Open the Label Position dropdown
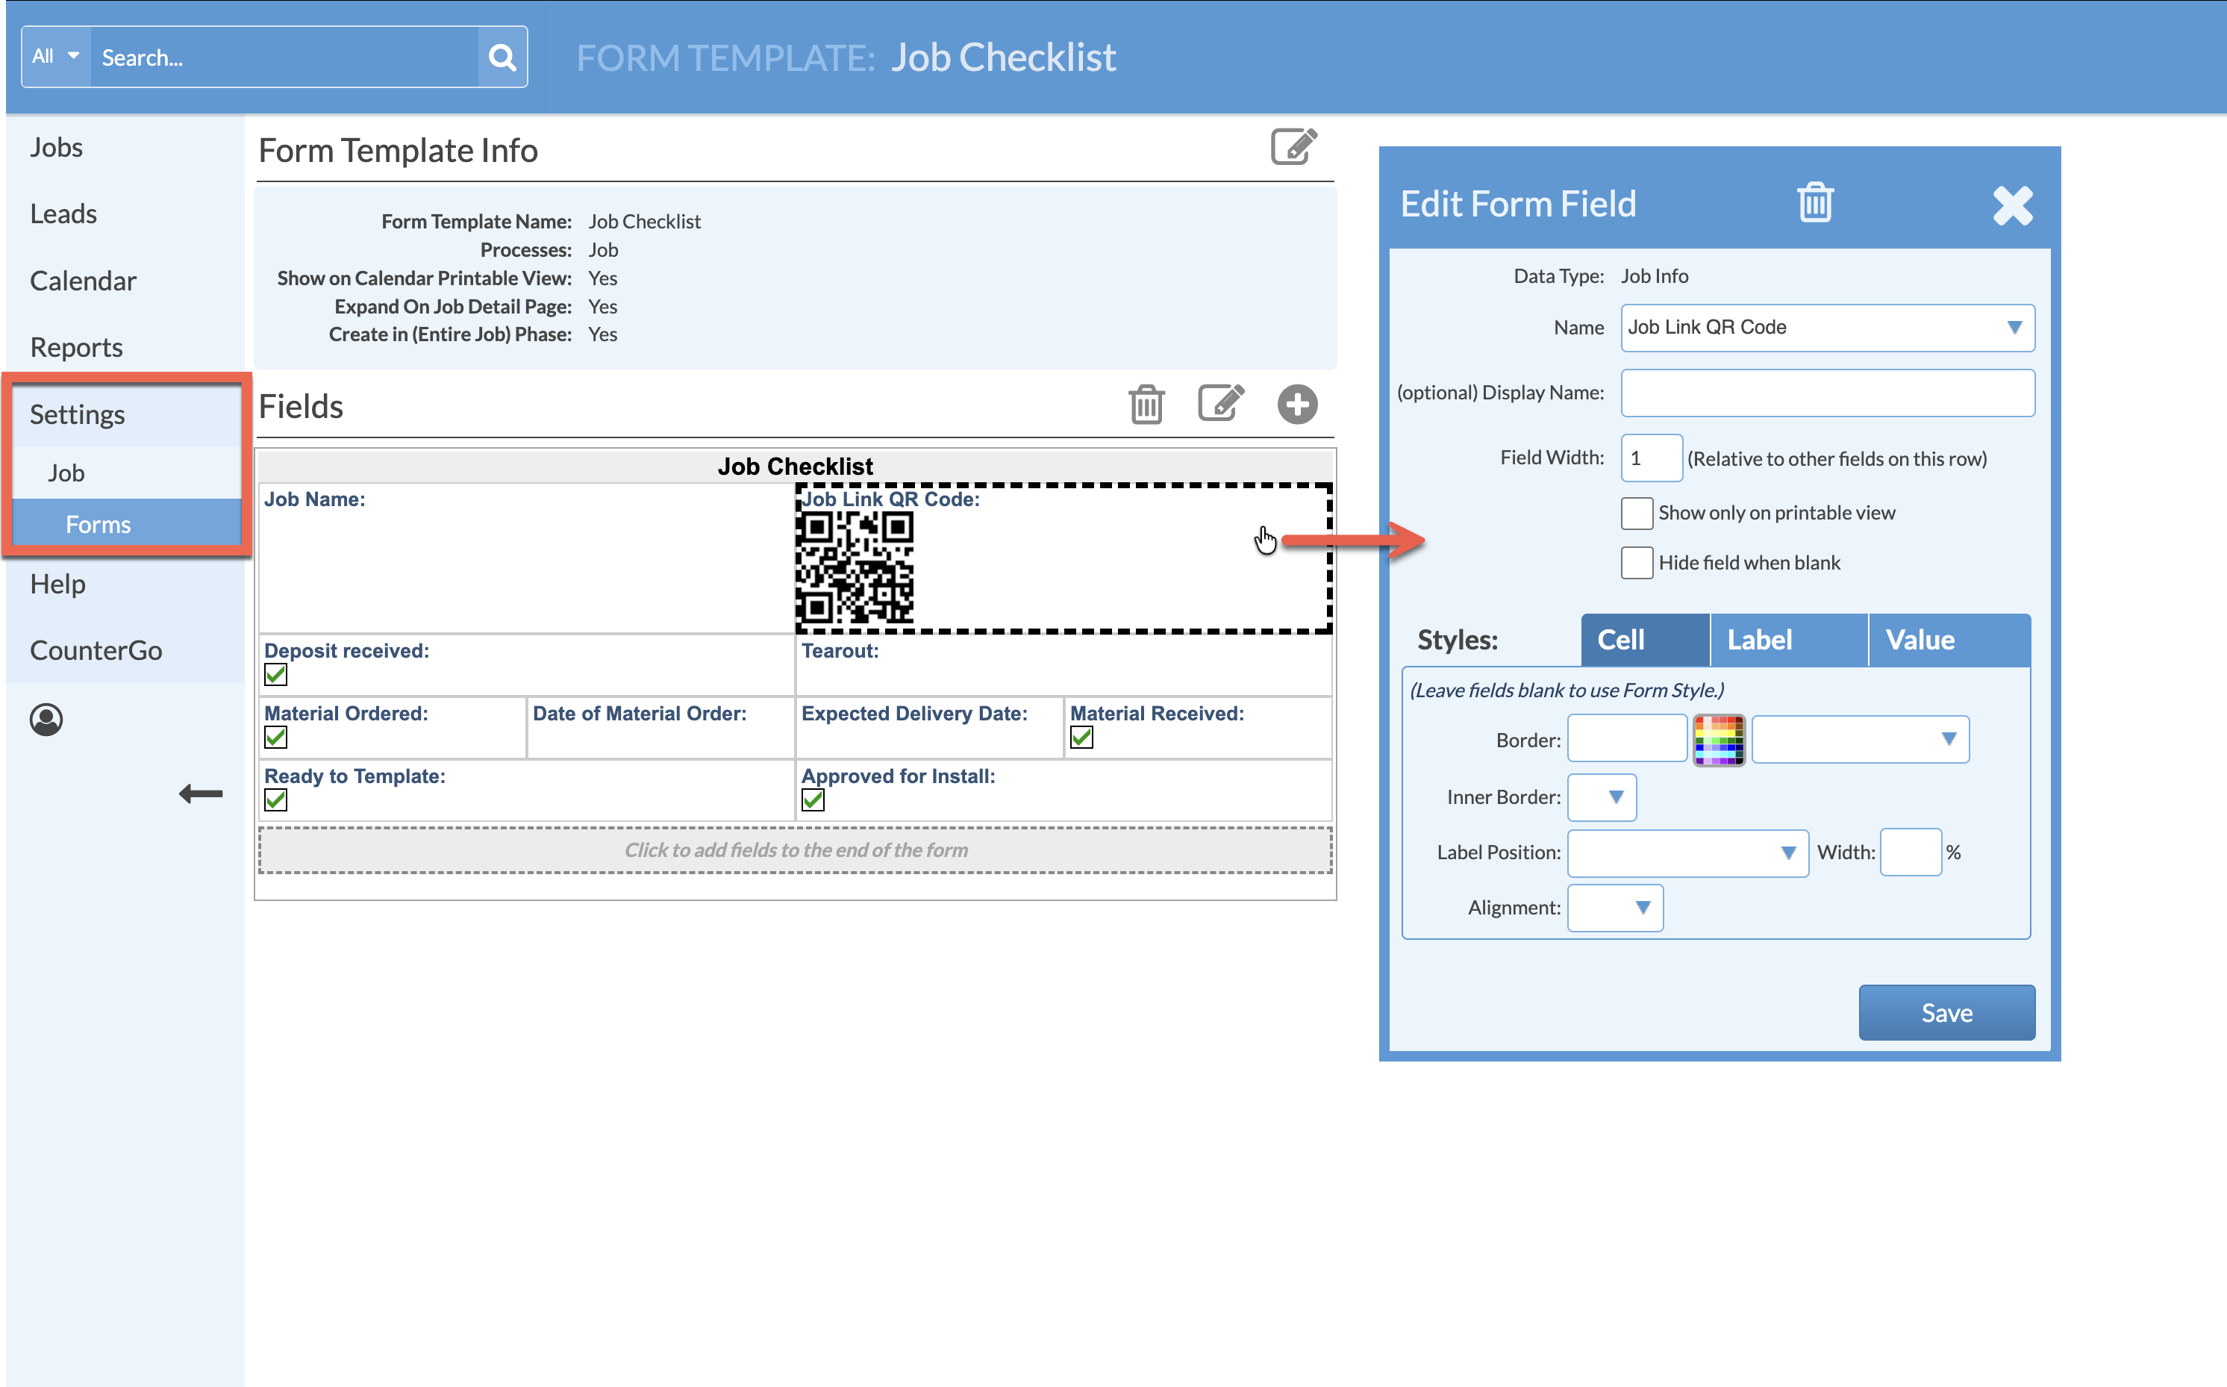This screenshot has height=1387, width=2227. (1688, 853)
